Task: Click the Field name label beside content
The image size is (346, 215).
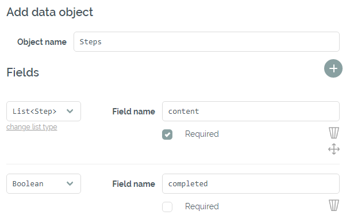Action: 133,112
